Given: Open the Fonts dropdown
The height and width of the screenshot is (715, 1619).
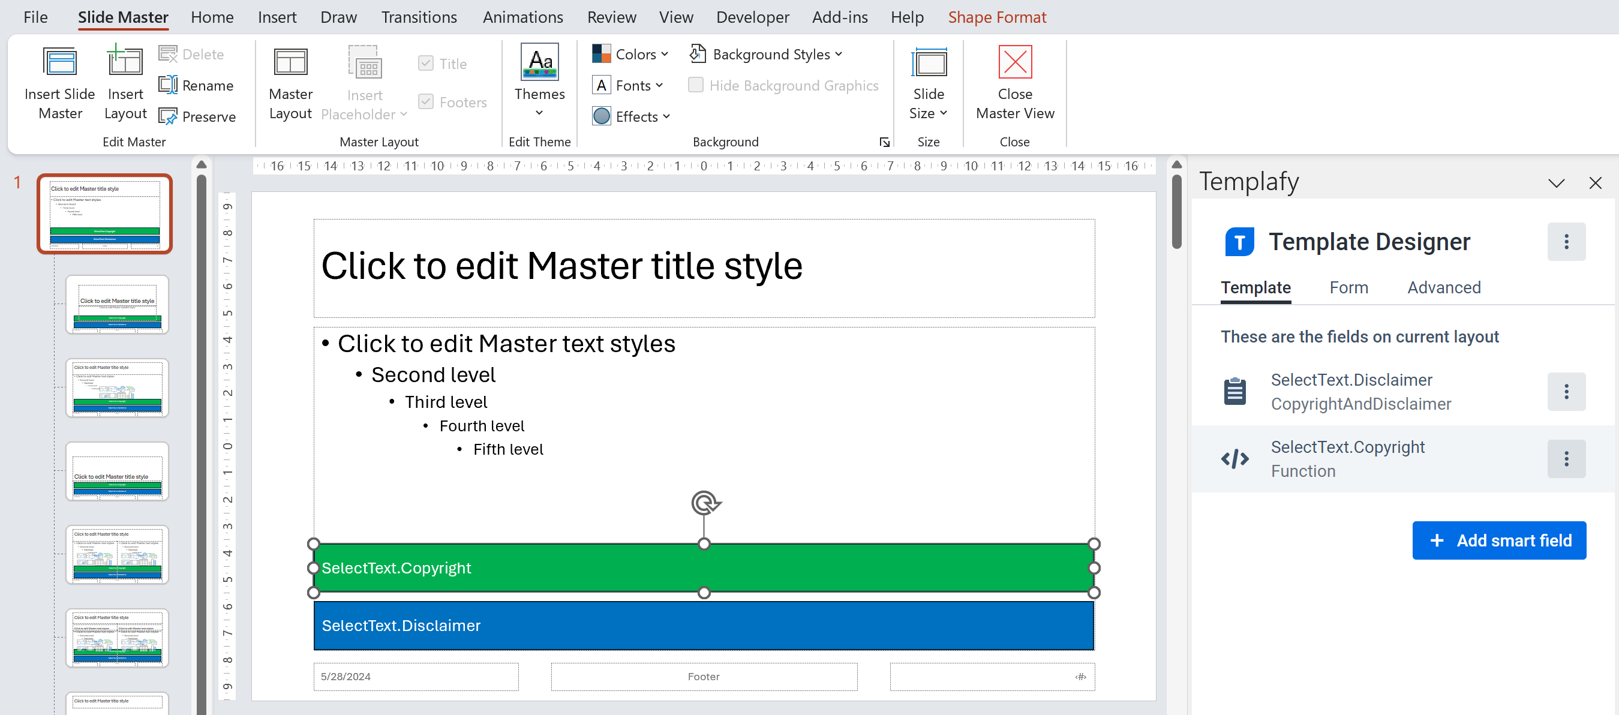Looking at the screenshot, I should (x=627, y=85).
